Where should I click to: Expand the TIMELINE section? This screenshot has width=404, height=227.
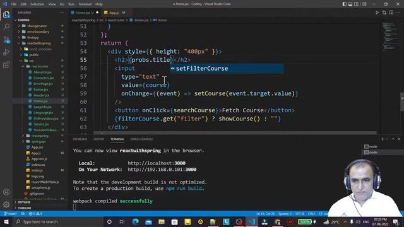[x=25, y=208]
